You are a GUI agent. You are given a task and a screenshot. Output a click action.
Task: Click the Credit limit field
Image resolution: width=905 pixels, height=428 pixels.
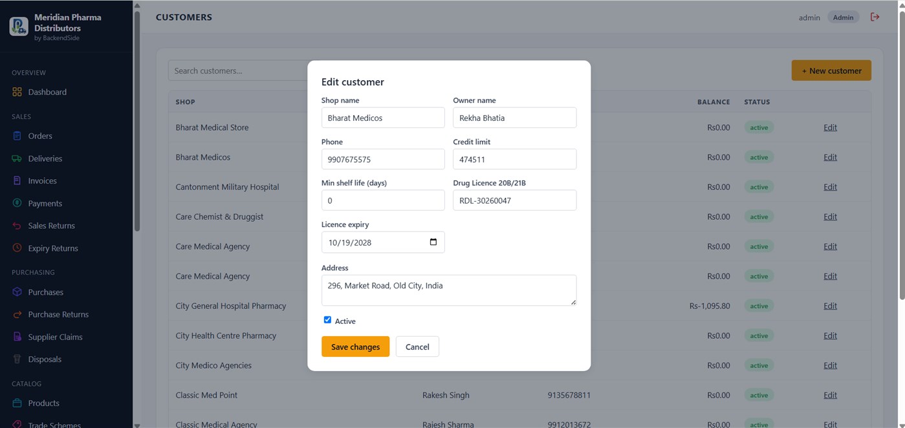point(514,159)
